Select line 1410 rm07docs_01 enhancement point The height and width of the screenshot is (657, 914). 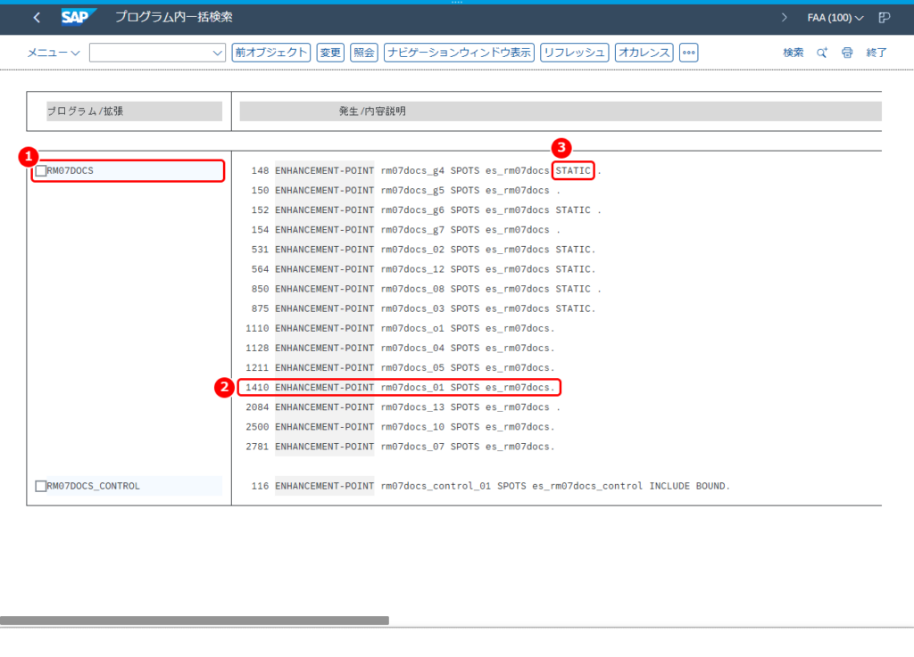[400, 388]
